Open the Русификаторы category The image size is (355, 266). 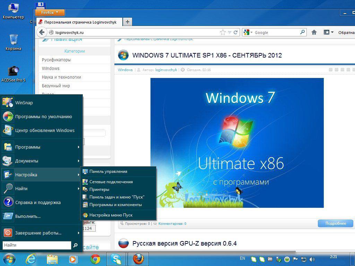click(x=56, y=60)
